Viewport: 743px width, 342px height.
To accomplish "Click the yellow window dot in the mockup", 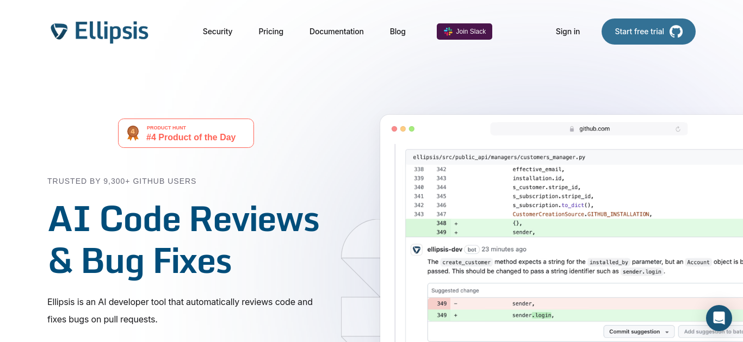I will [x=403, y=129].
